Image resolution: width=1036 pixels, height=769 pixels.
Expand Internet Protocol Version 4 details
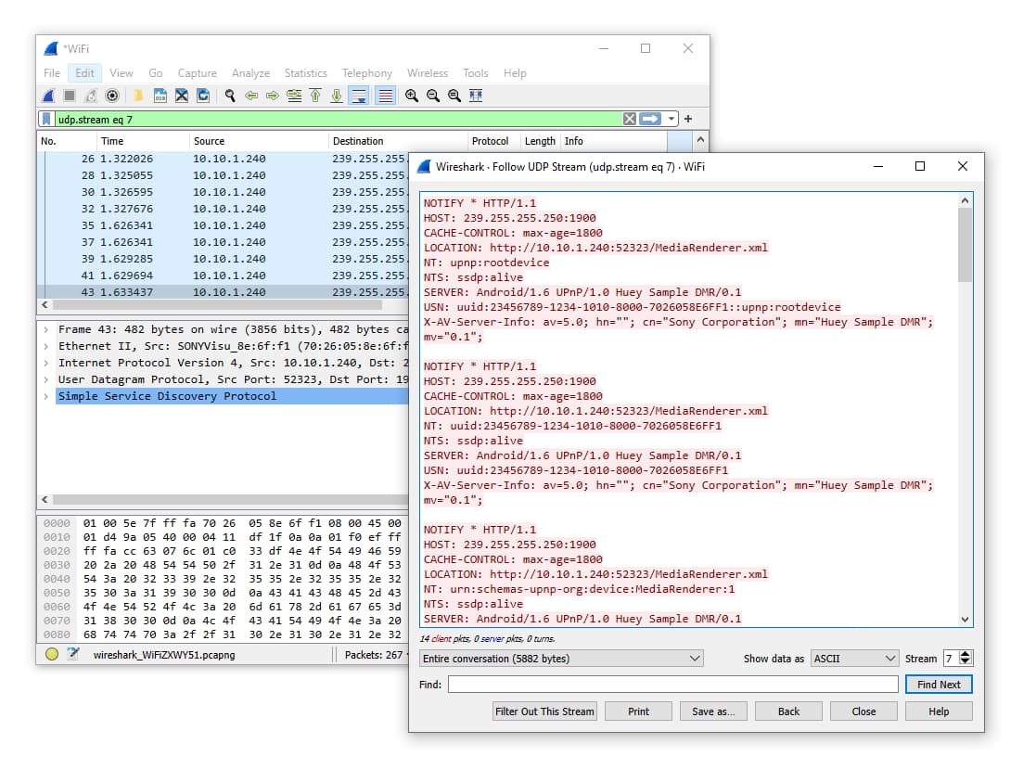(45, 363)
